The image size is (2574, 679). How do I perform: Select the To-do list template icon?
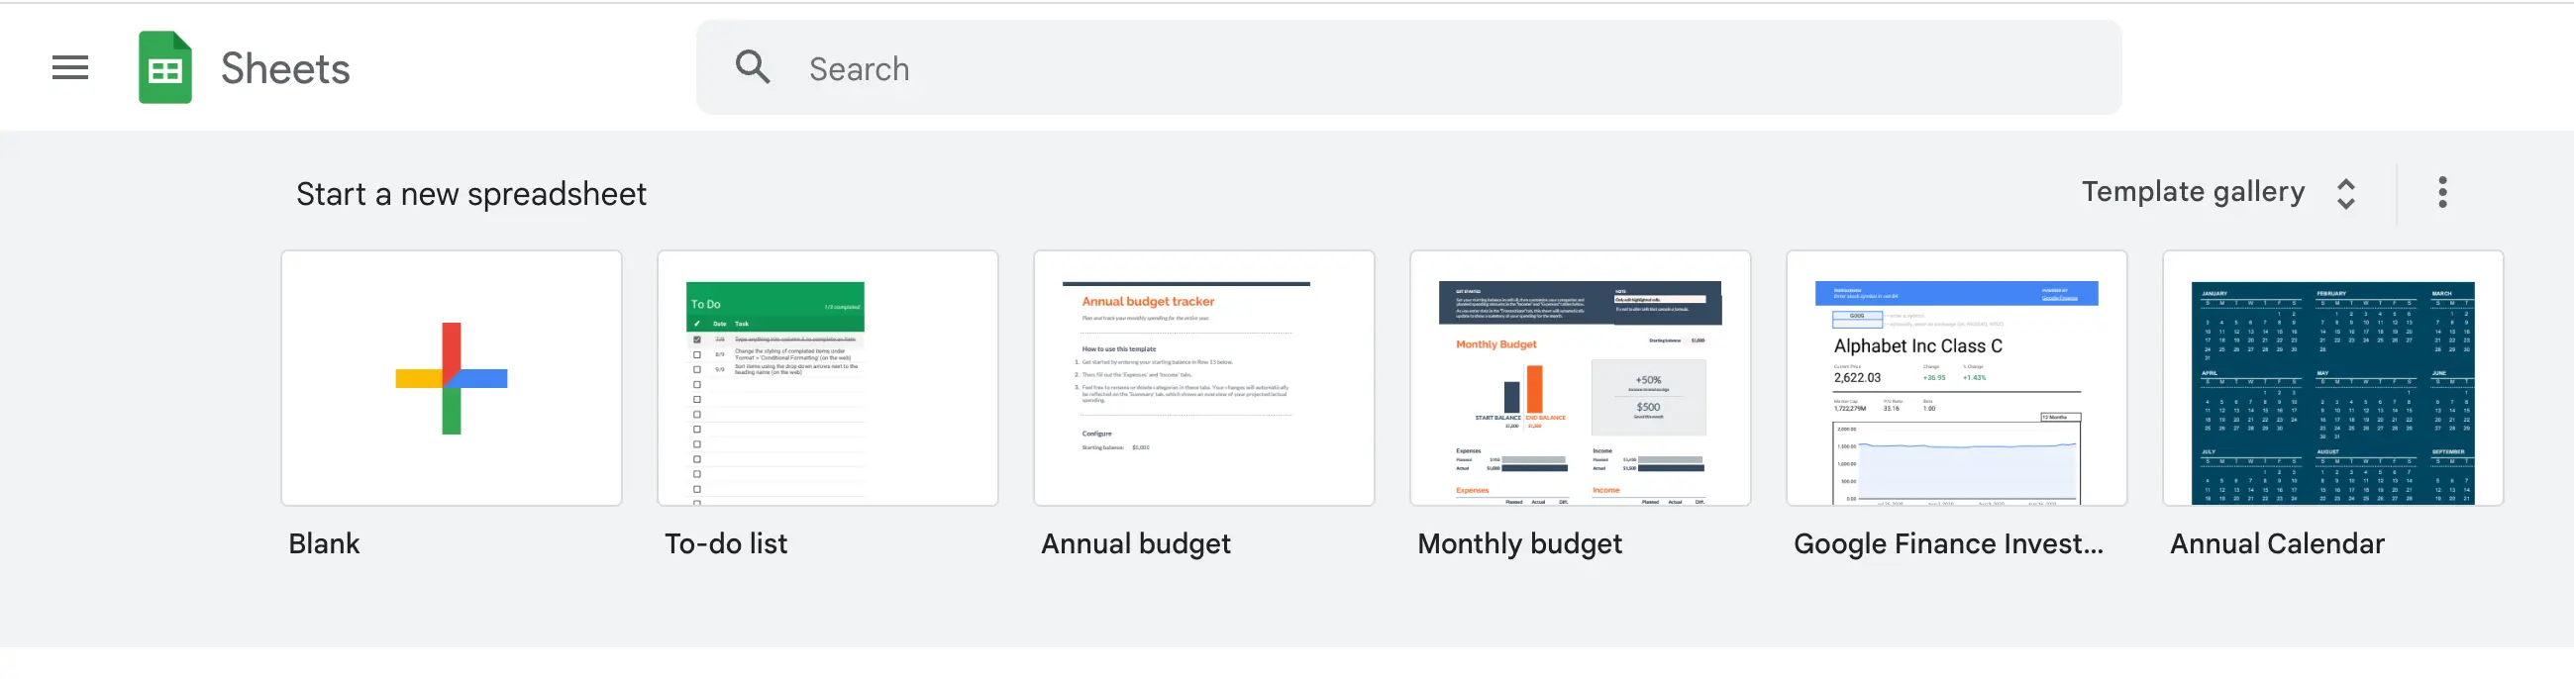827,379
